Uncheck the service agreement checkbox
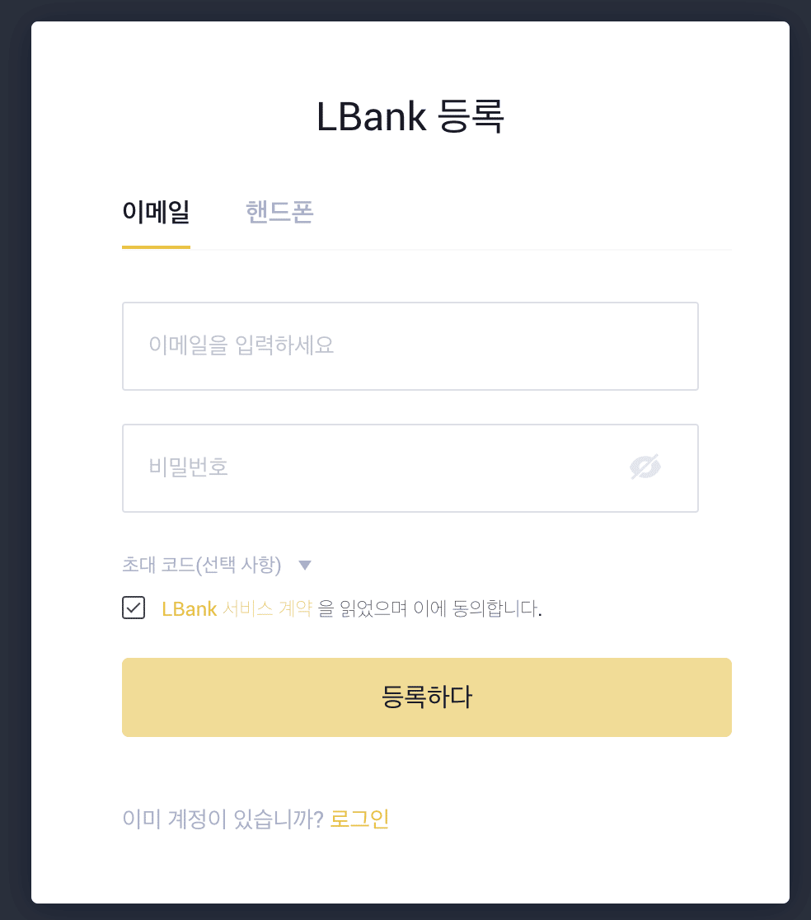811x920 pixels. [134, 608]
